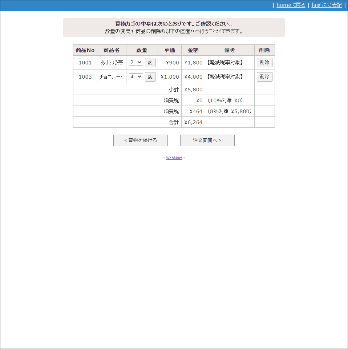Click the 商品名 column header
Image resolution: width=348 pixels, height=349 pixels.
tap(112, 50)
